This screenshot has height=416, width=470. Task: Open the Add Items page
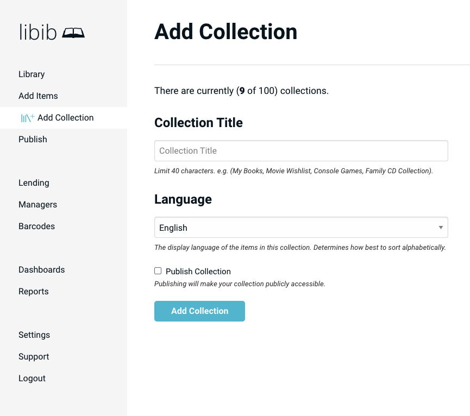(x=38, y=96)
